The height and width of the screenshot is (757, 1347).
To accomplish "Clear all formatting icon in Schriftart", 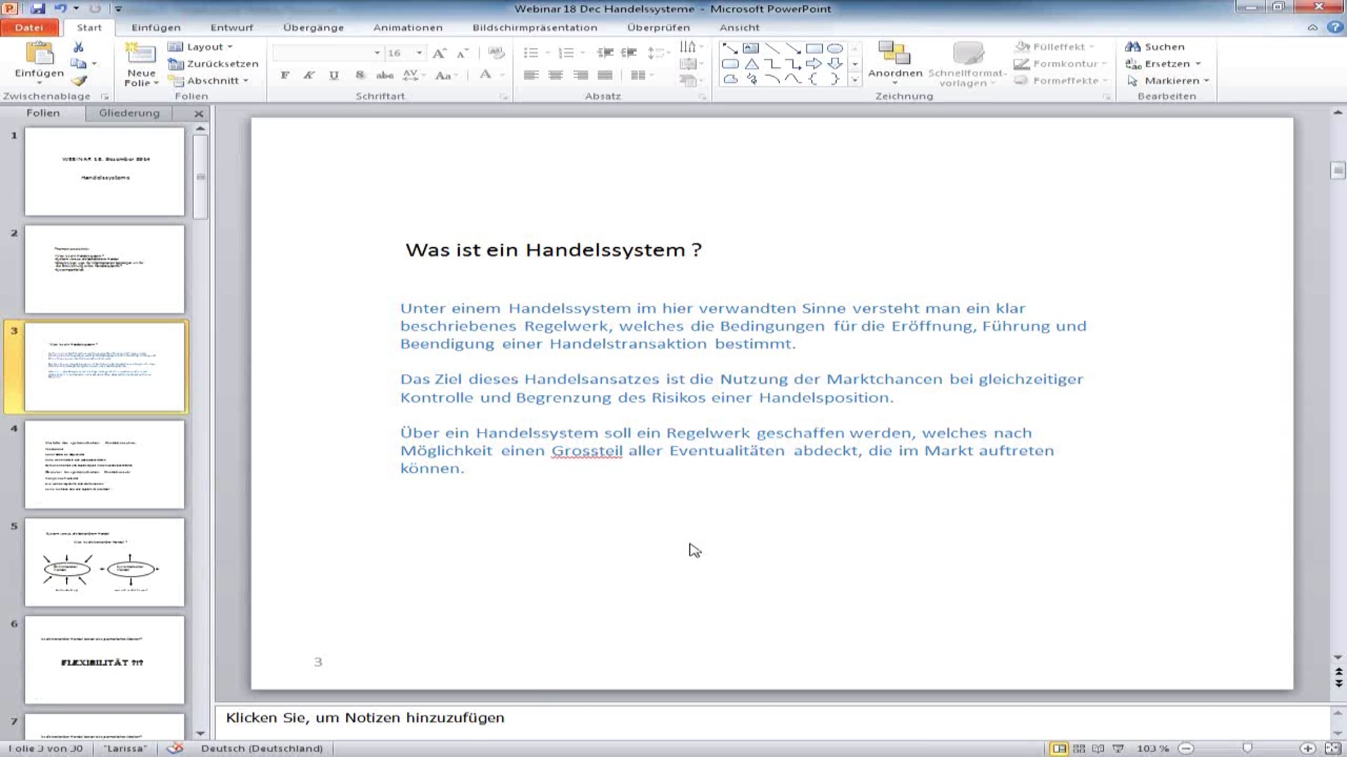I will coord(496,53).
